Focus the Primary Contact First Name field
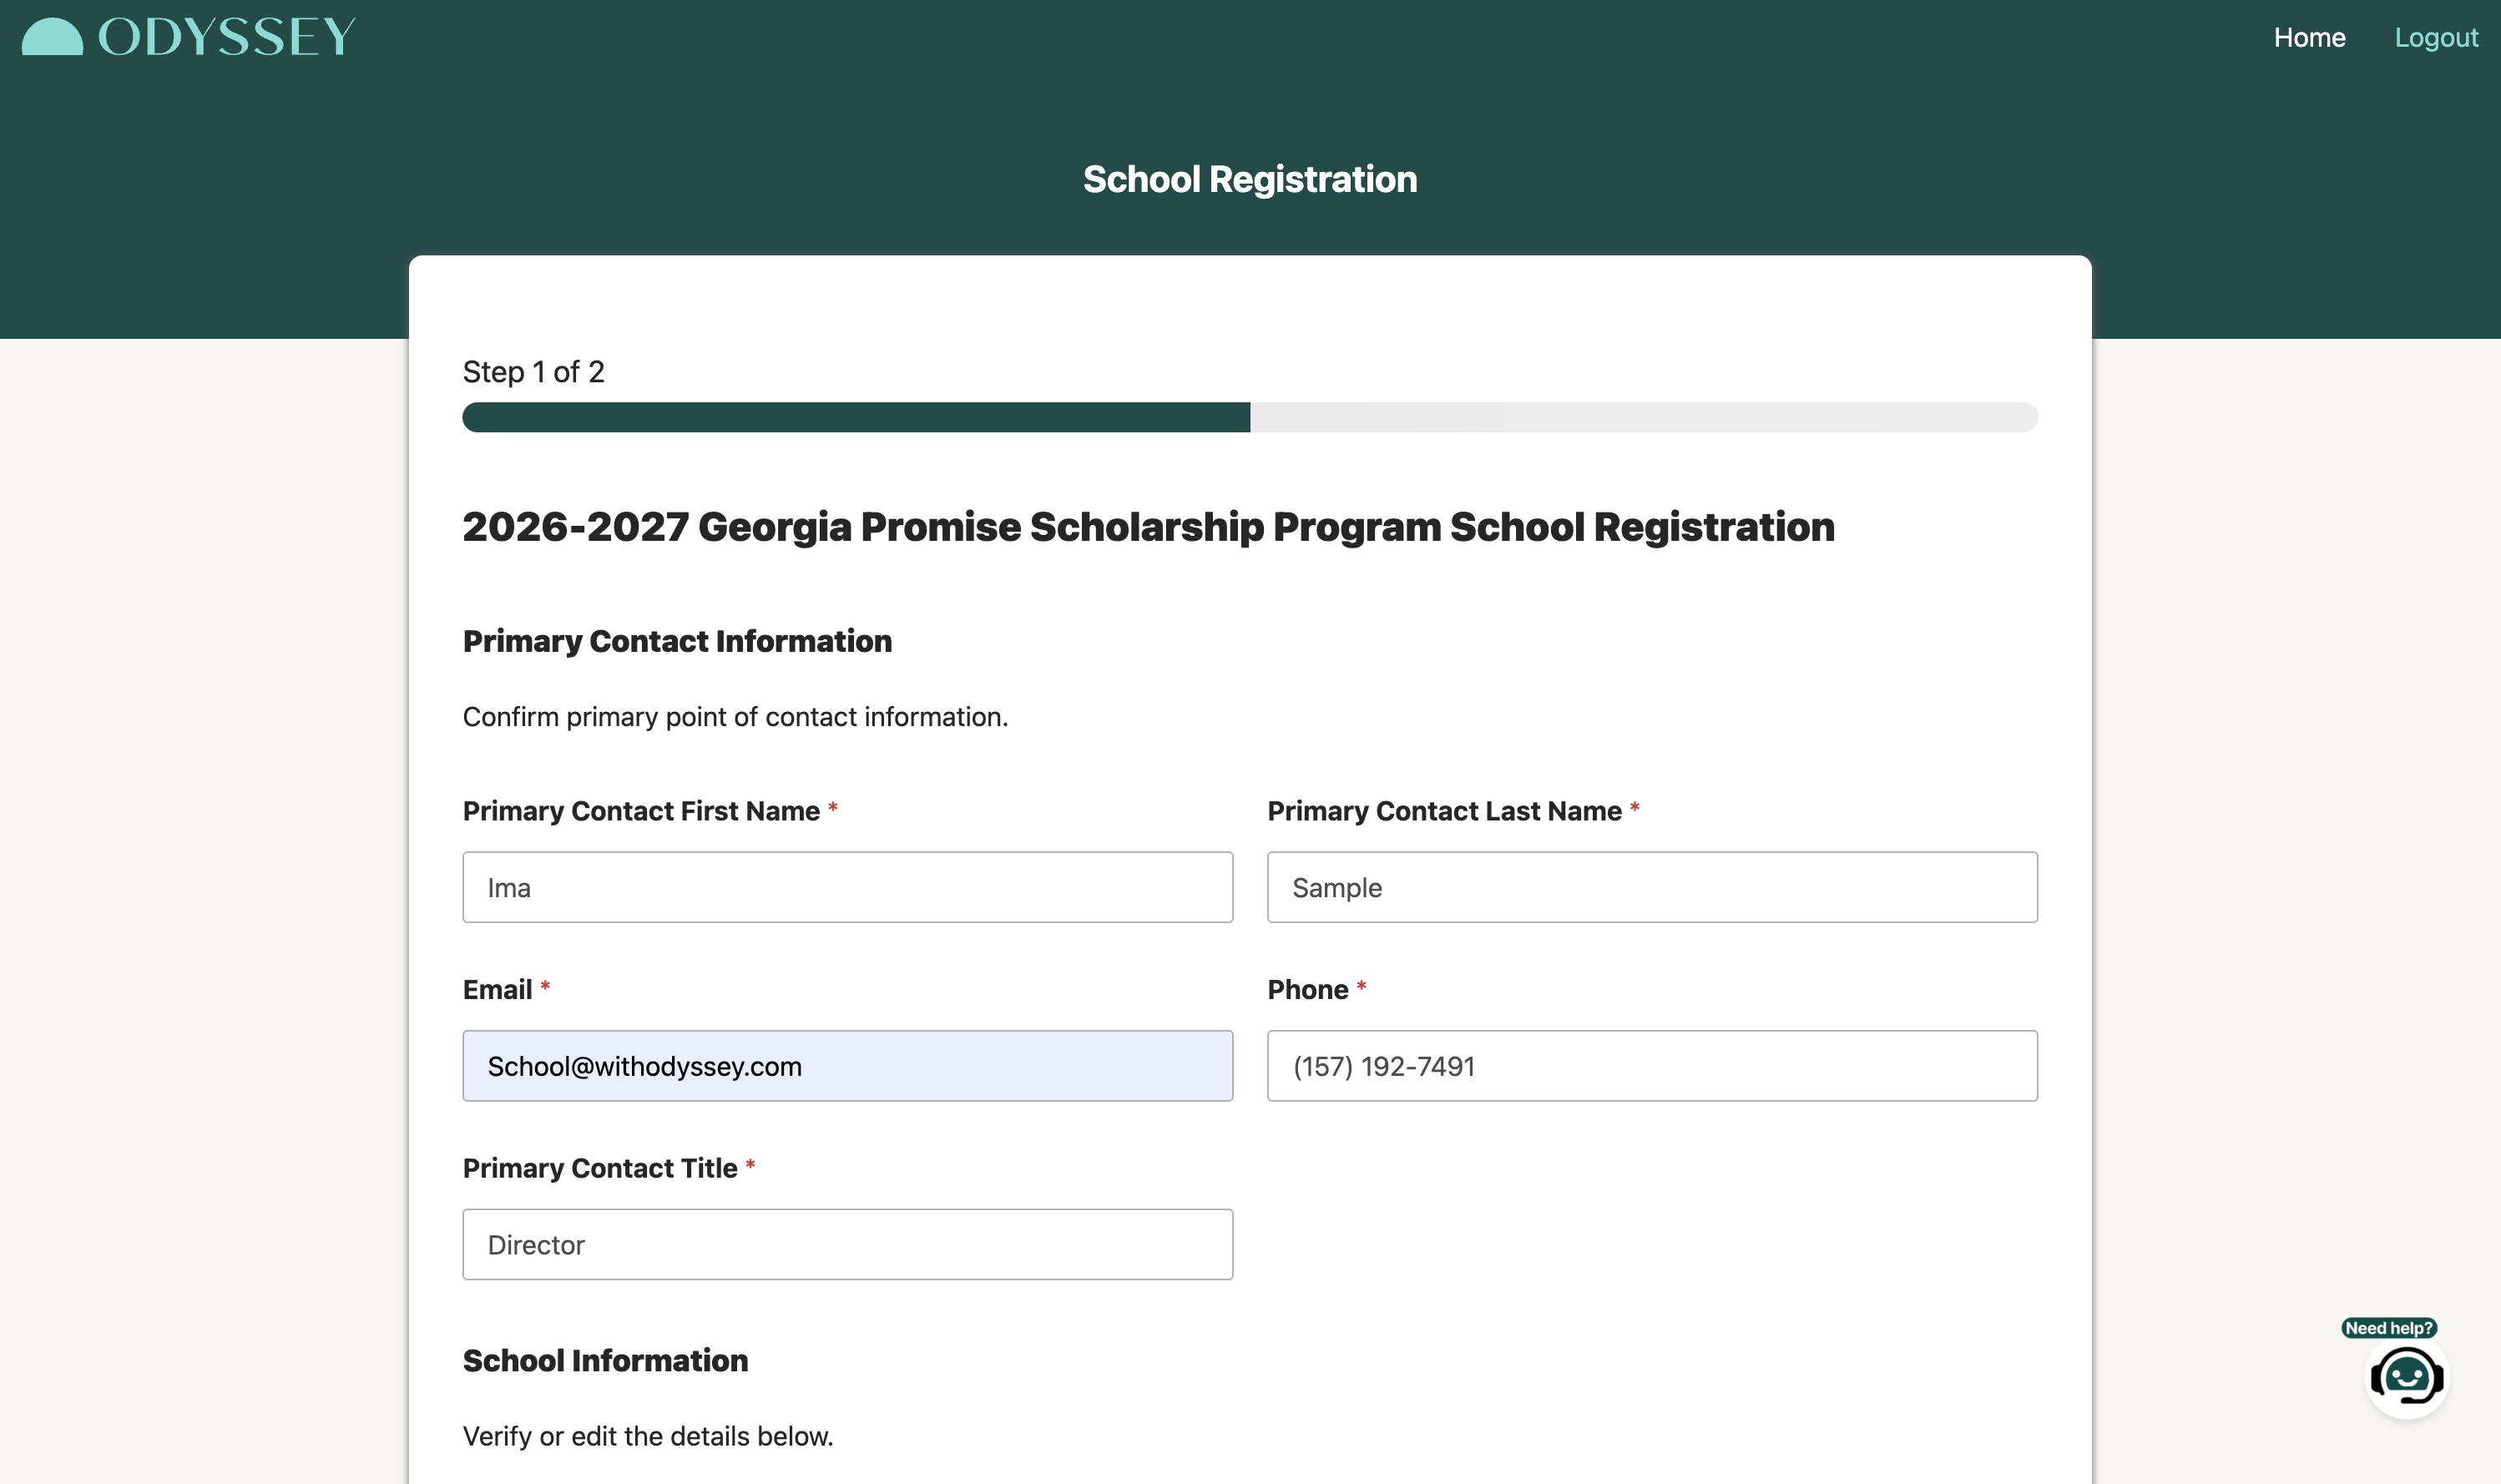 (847, 887)
